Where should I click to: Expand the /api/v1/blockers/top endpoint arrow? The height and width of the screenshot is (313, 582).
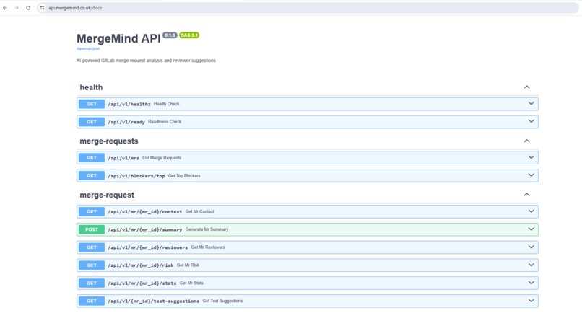(531, 175)
